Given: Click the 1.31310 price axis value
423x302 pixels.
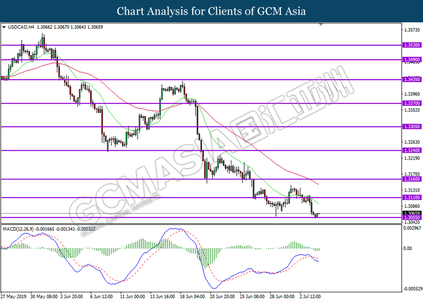Looking at the screenshot, I should pyautogui.click(x=412, y=190).
